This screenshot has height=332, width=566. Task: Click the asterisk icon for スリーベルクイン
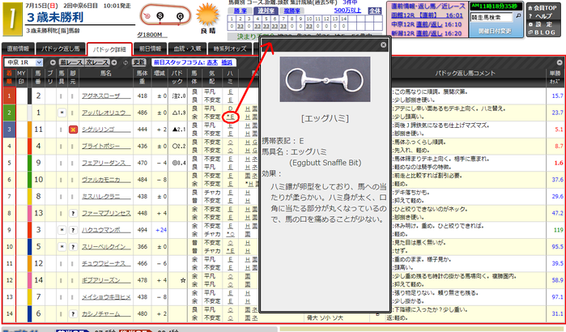point(62,247)
